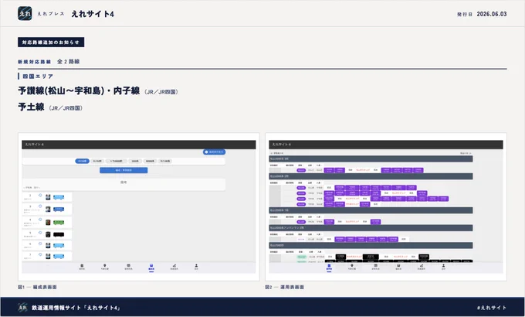
Task: Click the 予讃線(松山〜宇和島)・内子線 heading
Action: click(x=79, y=91)
